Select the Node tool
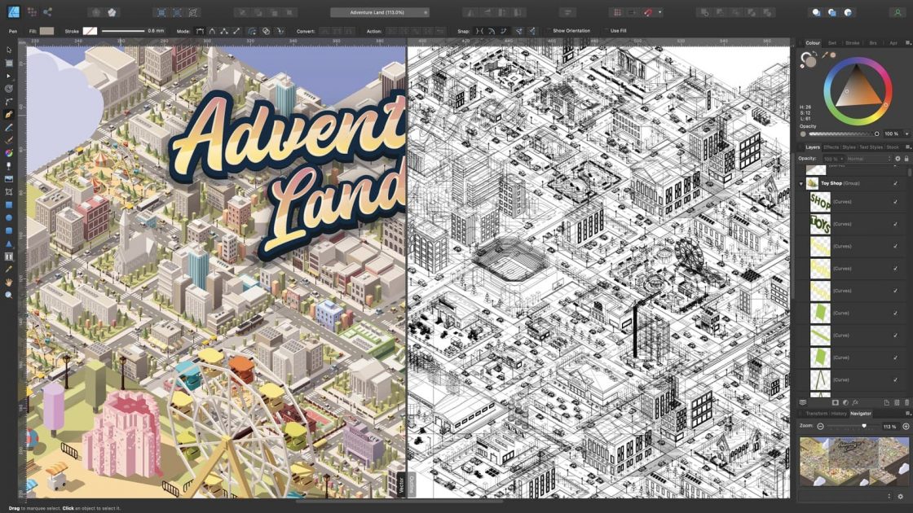Screen dimensions: 913x513 (10, 76)
